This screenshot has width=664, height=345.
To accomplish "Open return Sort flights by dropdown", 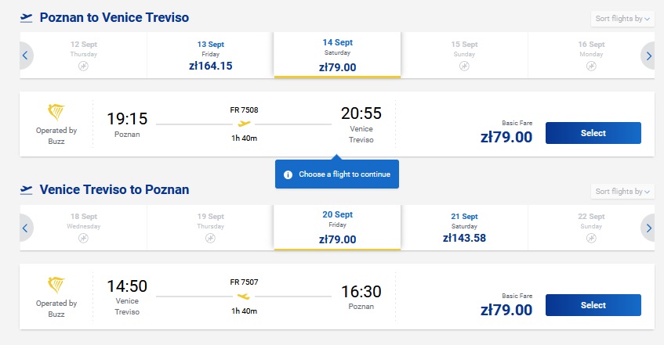I will pos(622,192).
